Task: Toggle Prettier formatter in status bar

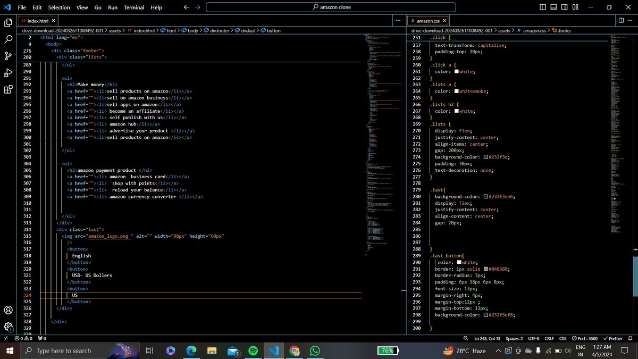Action: (x=612, y=338)
